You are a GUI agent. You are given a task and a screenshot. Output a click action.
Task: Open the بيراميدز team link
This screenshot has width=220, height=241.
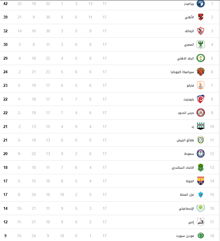pyautogui.click(x=189, y=4)
